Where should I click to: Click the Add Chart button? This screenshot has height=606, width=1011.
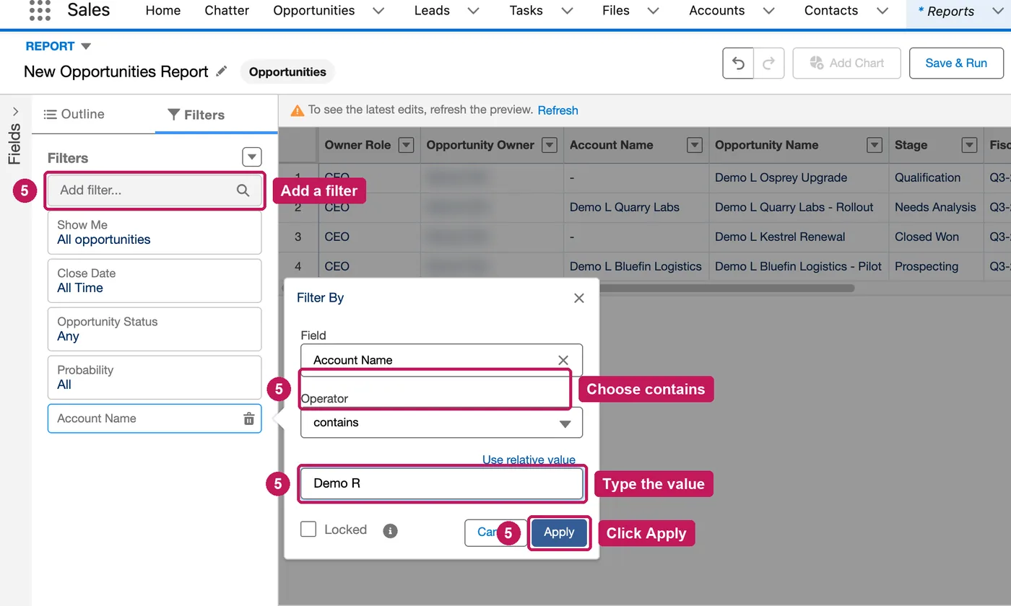point(846,63)
